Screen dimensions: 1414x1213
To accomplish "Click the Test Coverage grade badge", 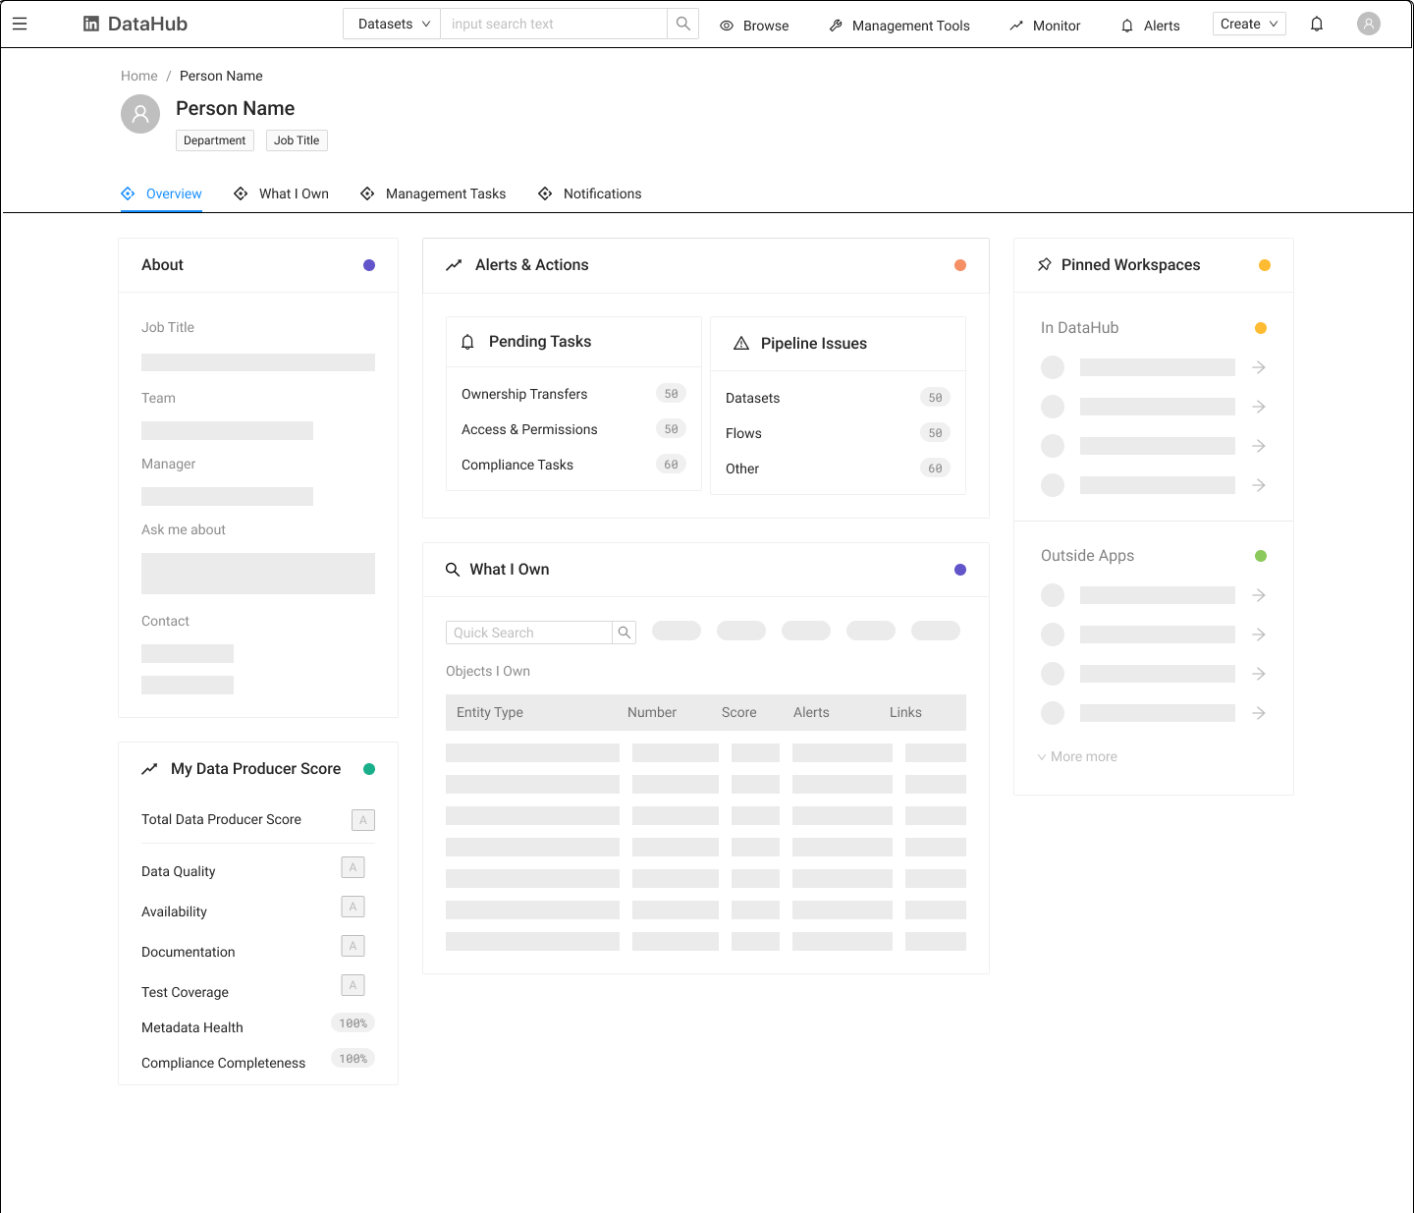I will coord(353,985).
